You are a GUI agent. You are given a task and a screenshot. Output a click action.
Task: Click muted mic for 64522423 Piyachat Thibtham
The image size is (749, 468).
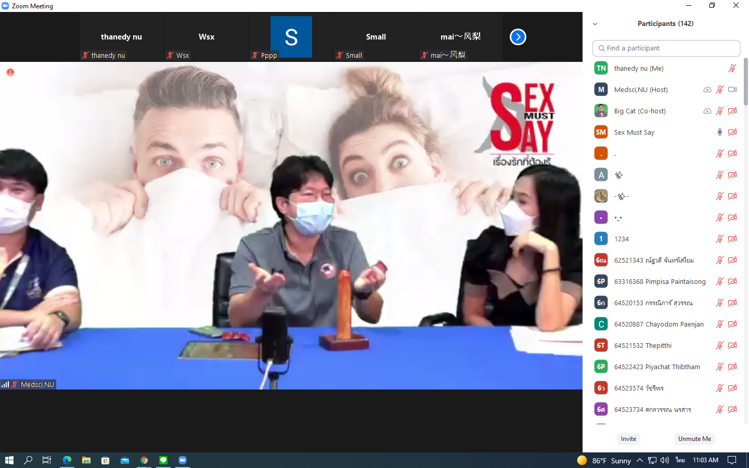719,367
